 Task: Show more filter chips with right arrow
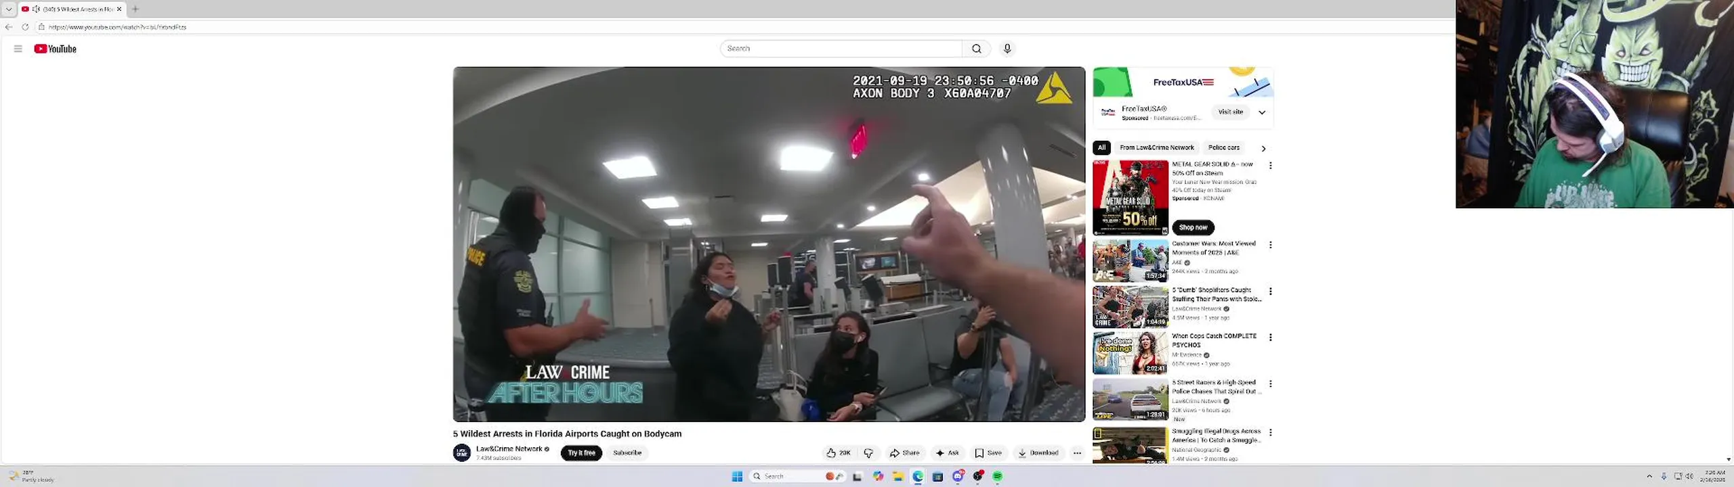1263,148
